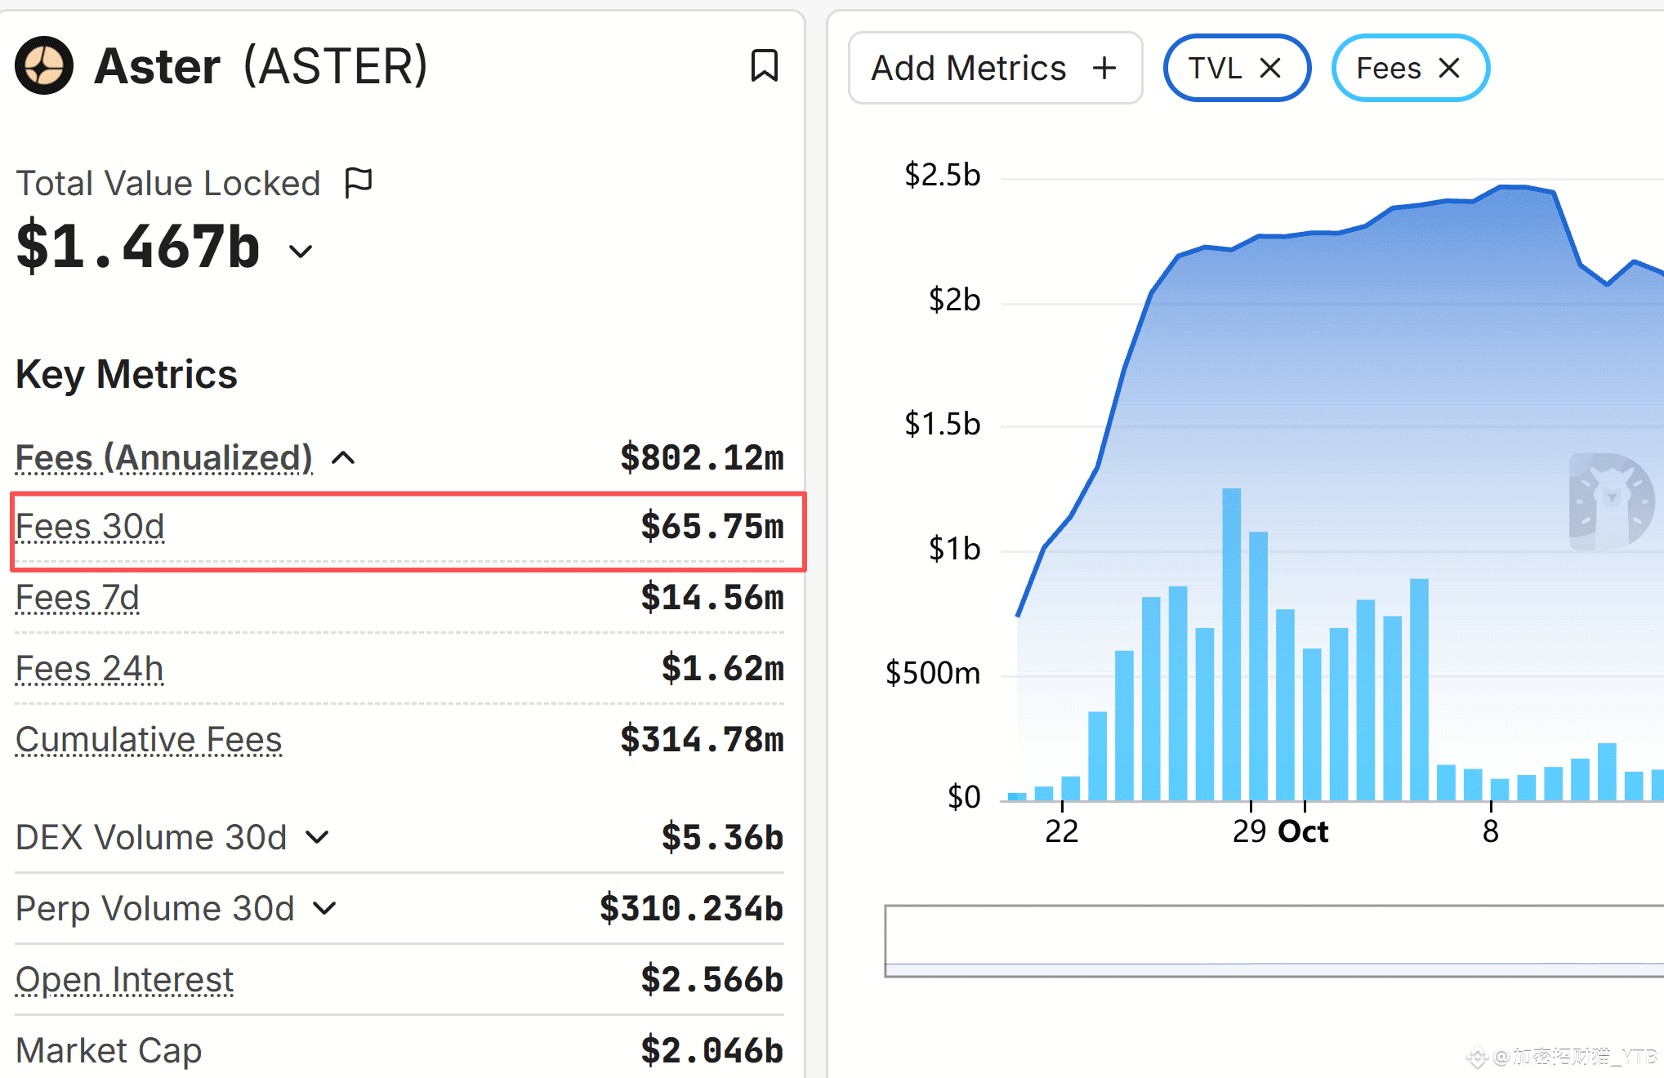Click the Cumulative Fees label

point(149,740)
